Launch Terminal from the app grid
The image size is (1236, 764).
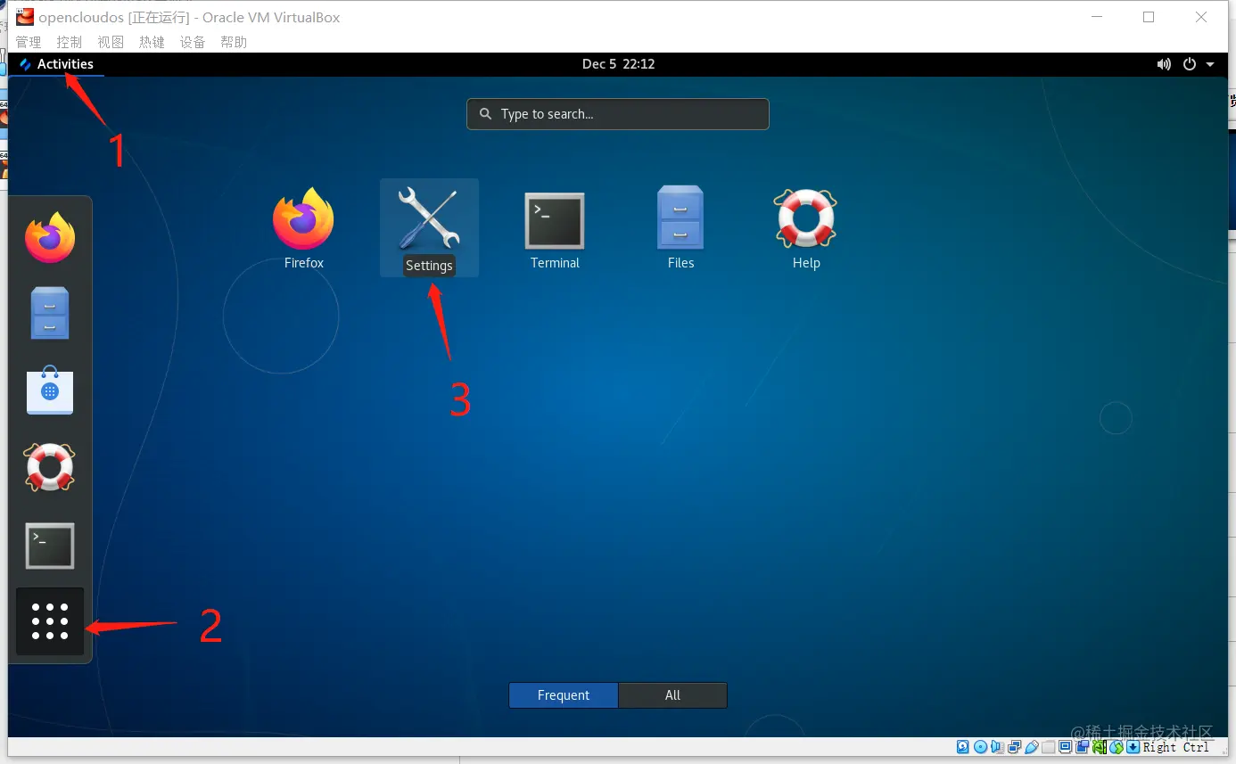(555, 228)
